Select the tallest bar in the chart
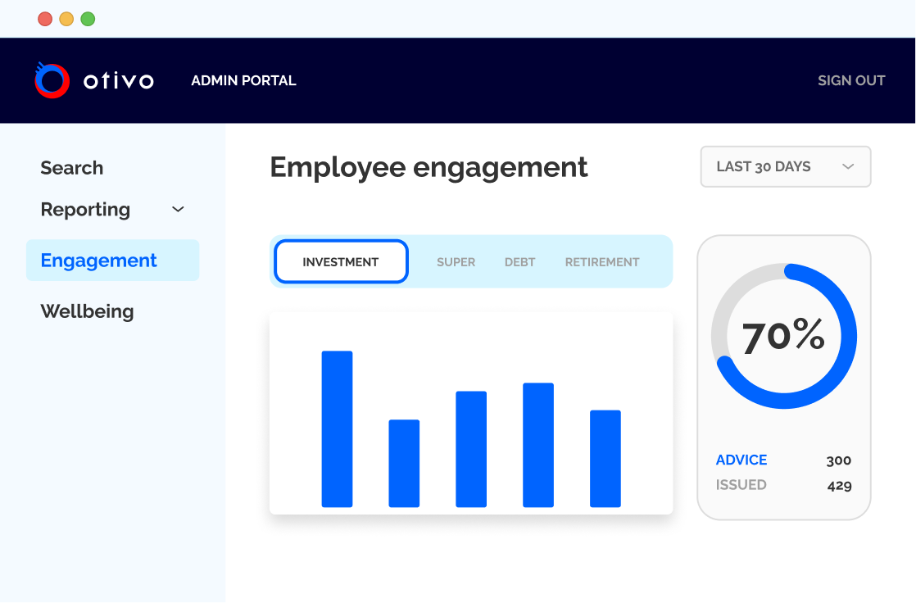Screen dimensions: 916x603 pyautogui.click(x=338, y=426)
